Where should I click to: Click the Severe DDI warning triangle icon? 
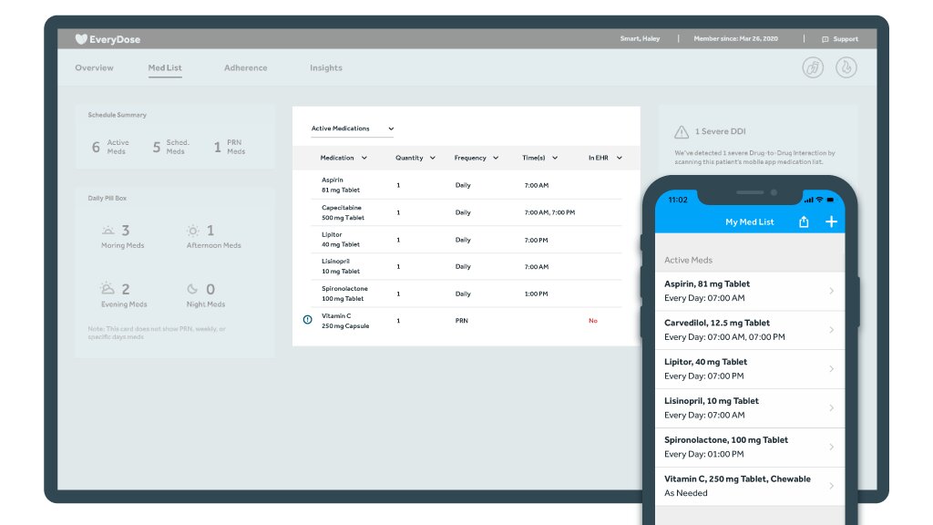[682, 131]
